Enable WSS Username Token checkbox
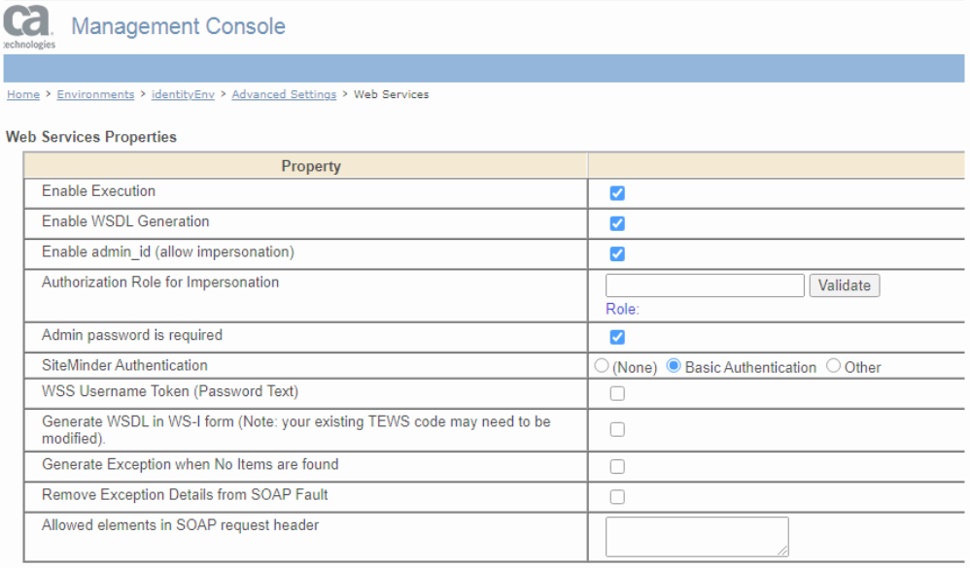 click(617, 394)
